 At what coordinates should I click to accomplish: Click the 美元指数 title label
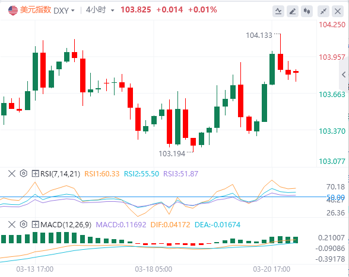(36, 10)
